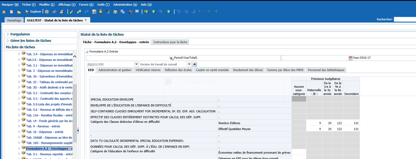Click Nombre d'élèves 1re à 3e année cell 29

pyautogui.click(x=327, y=123)
